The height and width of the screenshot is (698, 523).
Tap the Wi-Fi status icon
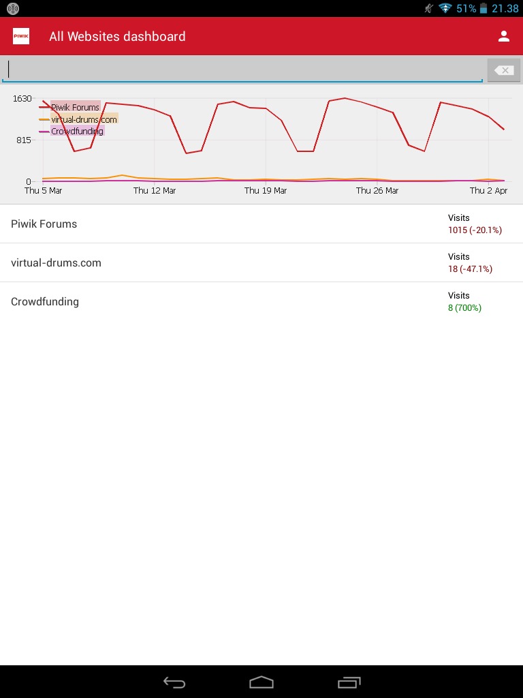click(445, 8)
